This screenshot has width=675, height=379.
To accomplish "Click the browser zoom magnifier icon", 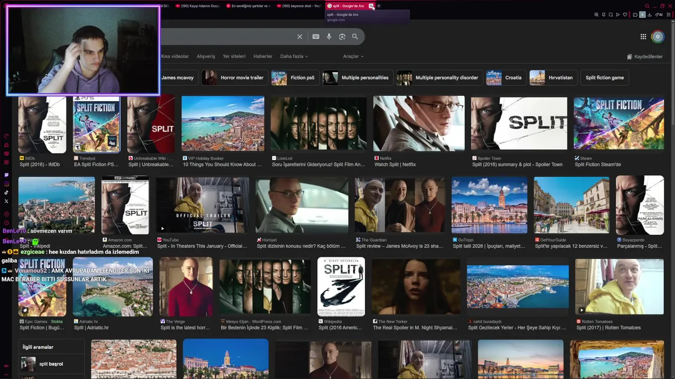I will pos(596,15).
